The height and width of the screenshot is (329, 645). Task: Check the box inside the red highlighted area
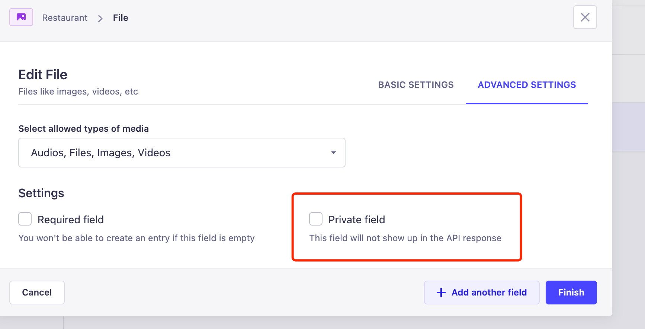(x=315, y=219)
